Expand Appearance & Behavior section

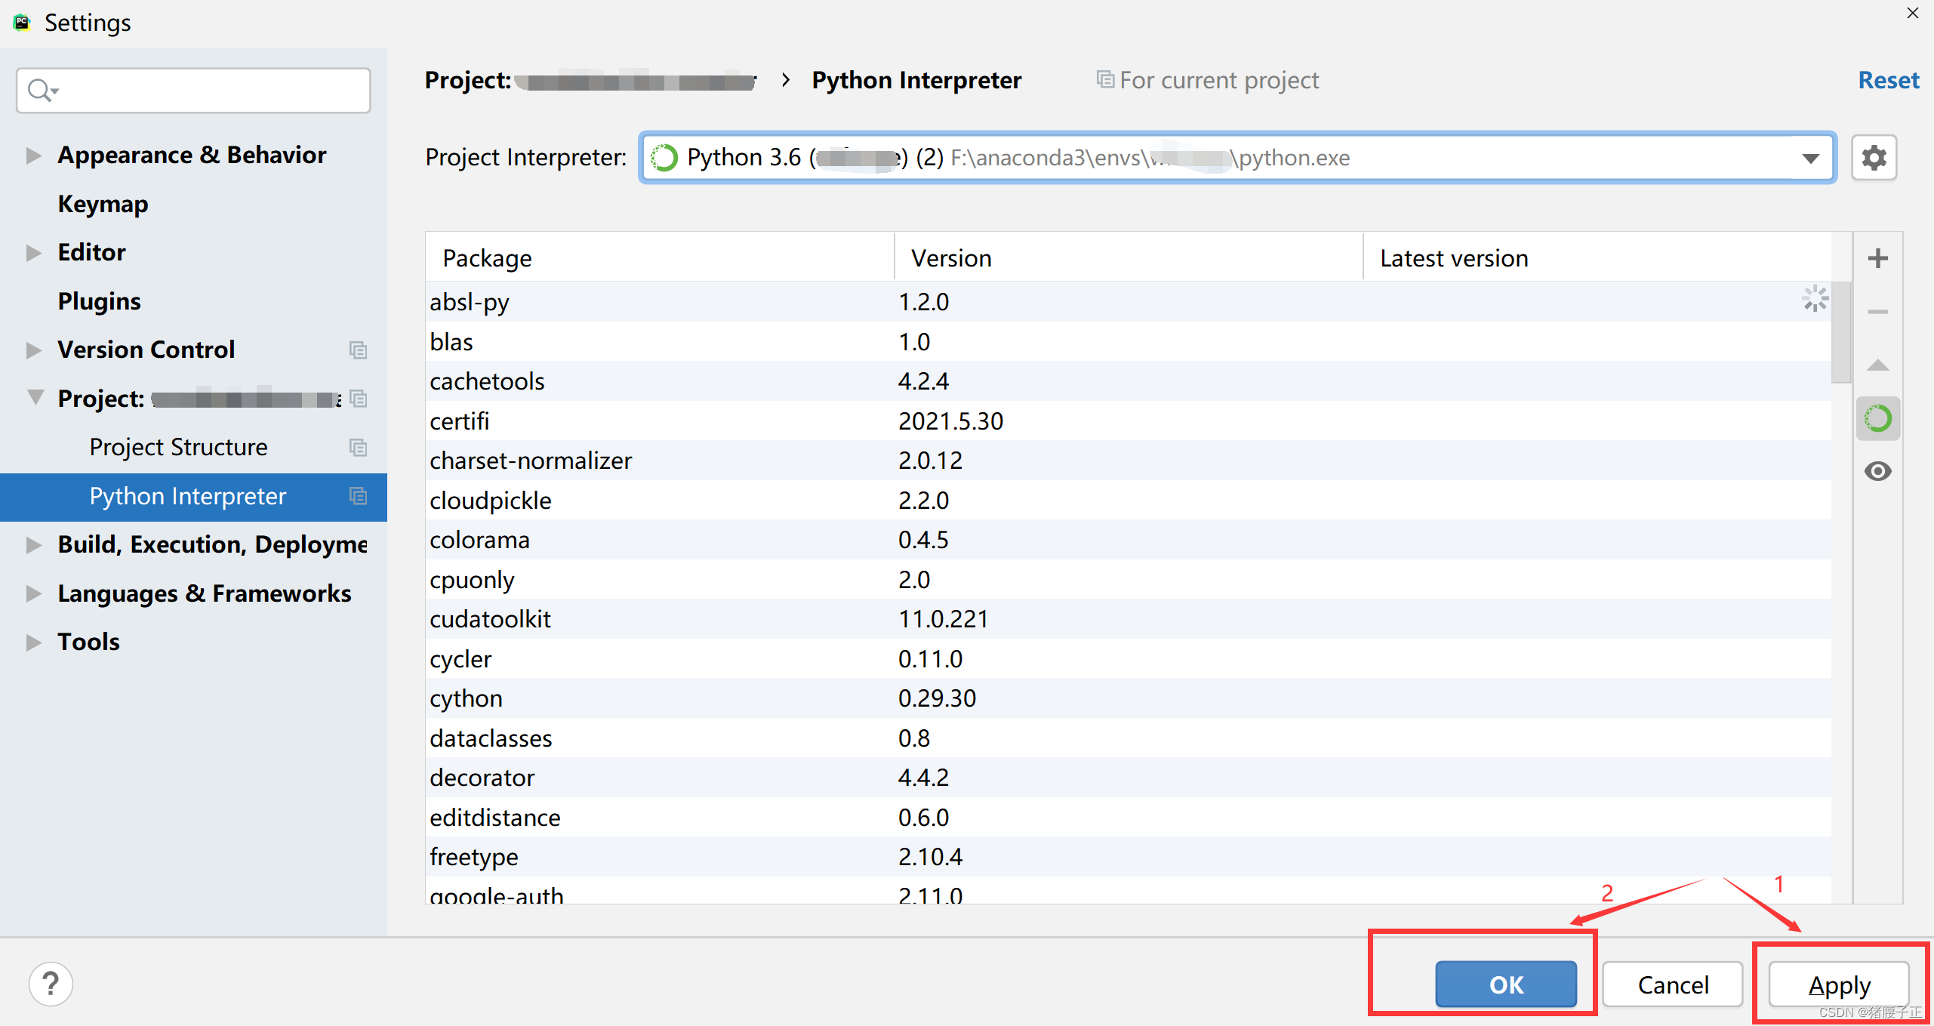point(33,155)
